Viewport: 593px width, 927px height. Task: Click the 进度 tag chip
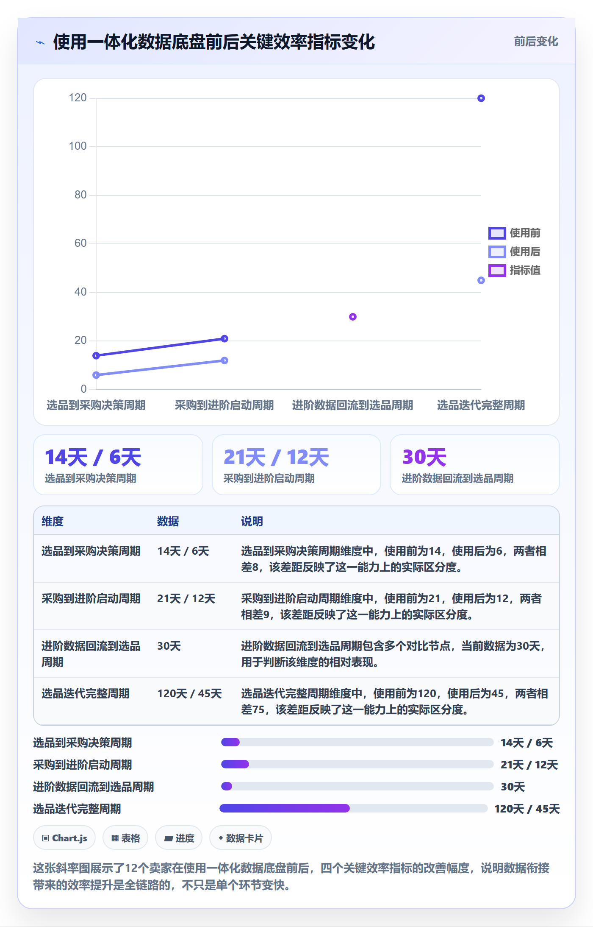tap(179, 838)
